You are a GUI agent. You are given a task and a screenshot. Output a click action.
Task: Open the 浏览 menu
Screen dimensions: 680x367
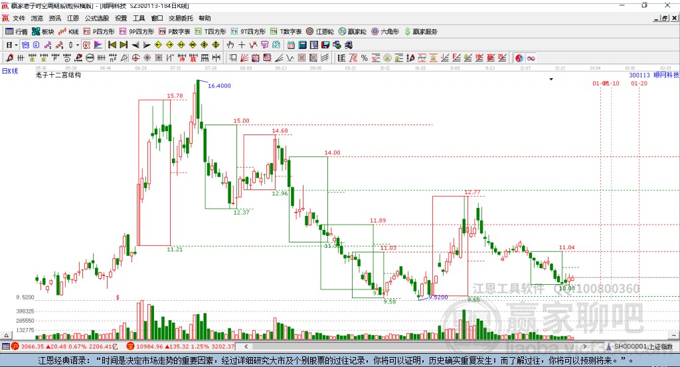click(37, 18)
